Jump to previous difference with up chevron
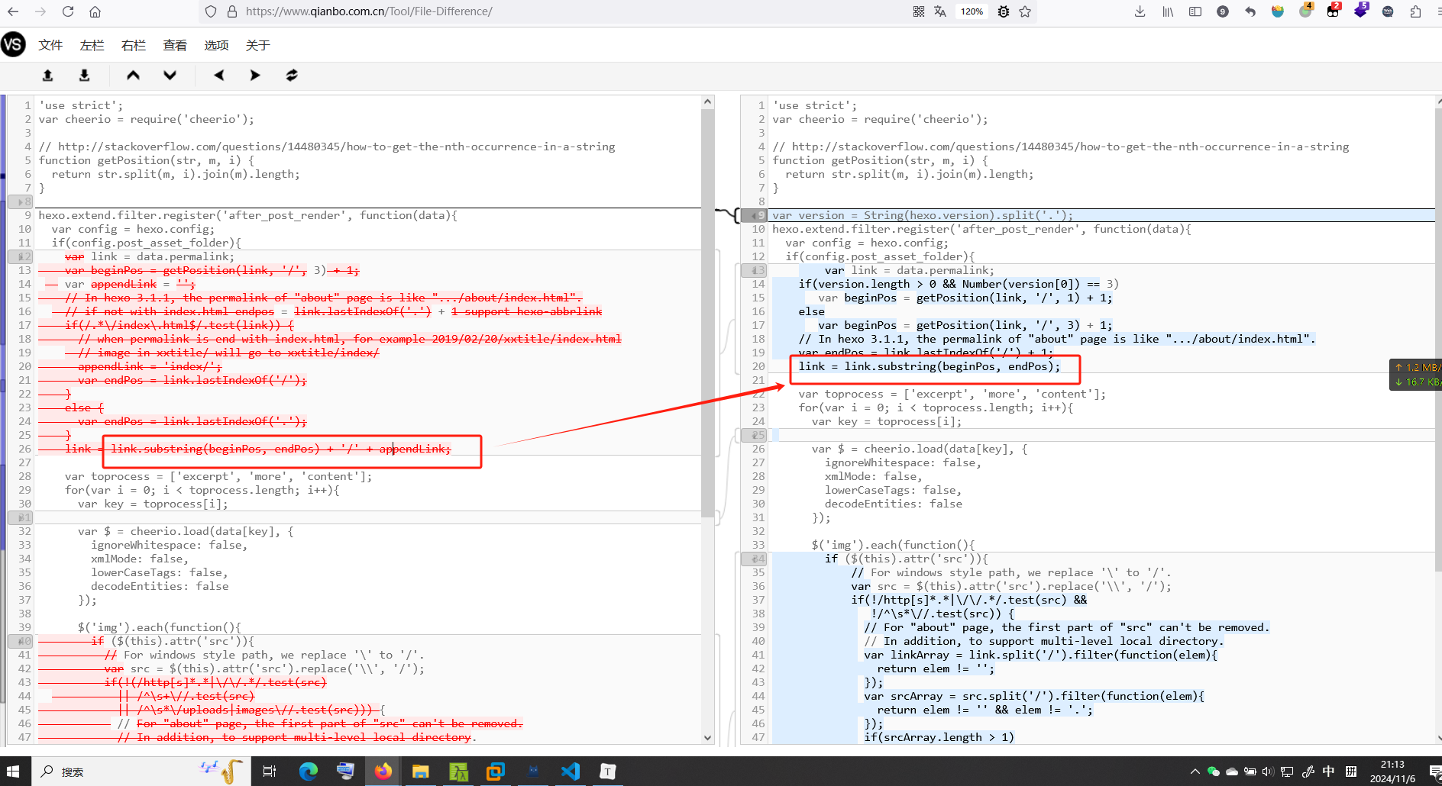 pos(133,76)
